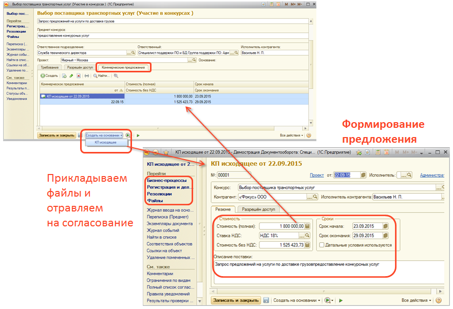The image size is (453, 309).
Task: Enable Детальные условия используются checkbox
Action: pyautogui.click(x=321, y=245)
